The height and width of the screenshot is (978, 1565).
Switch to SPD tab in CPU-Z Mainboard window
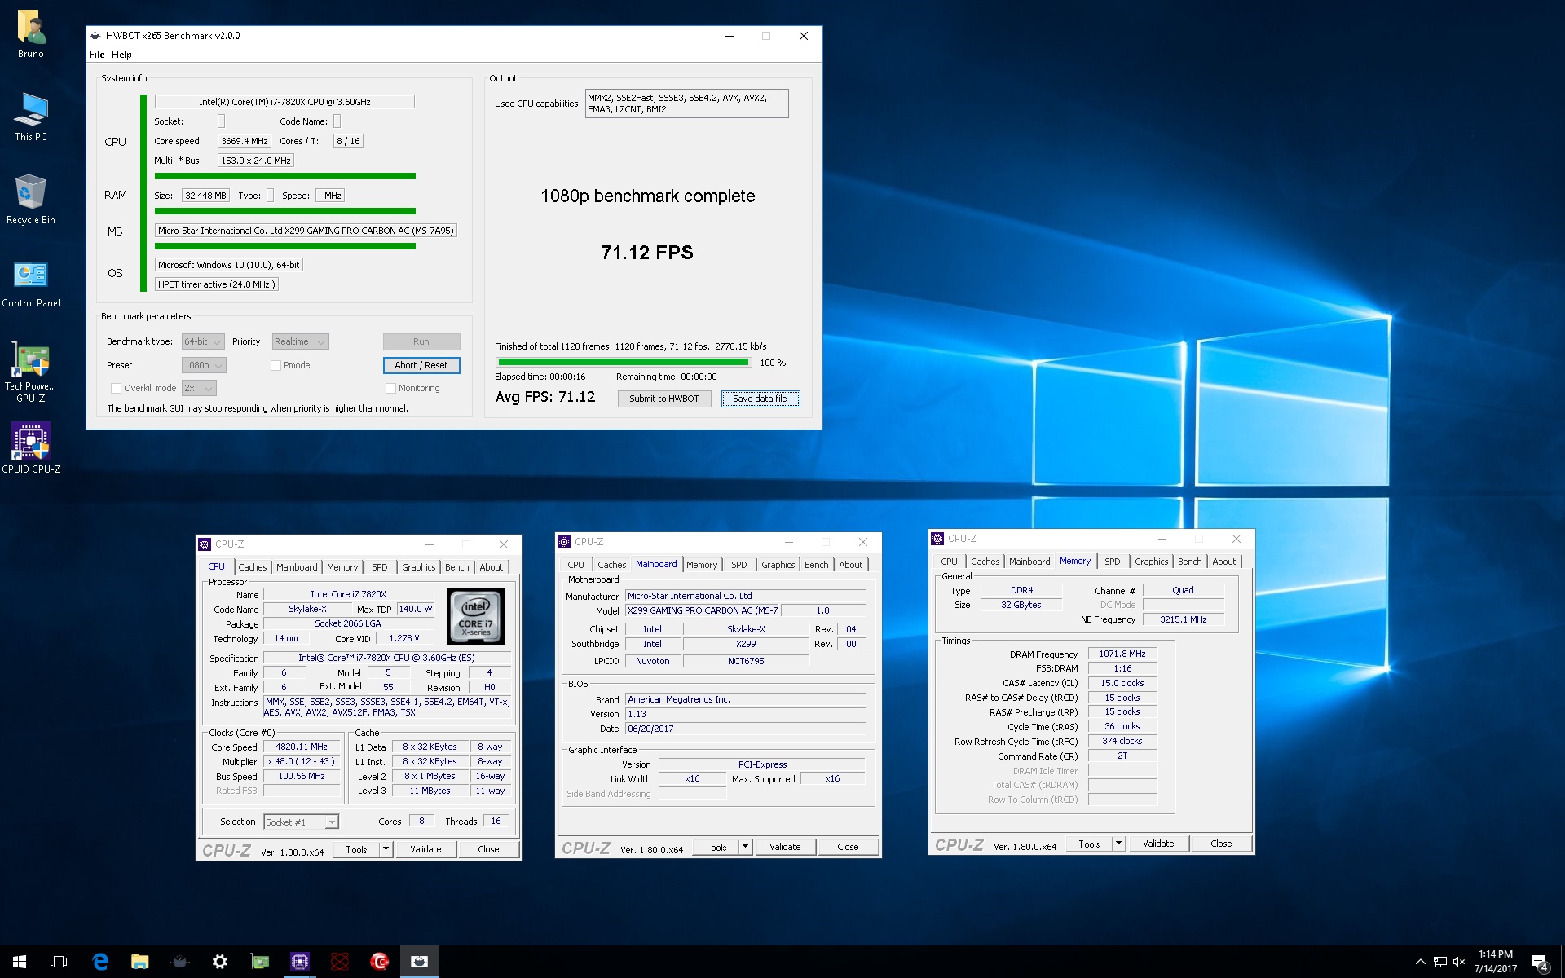click(739, 565)
